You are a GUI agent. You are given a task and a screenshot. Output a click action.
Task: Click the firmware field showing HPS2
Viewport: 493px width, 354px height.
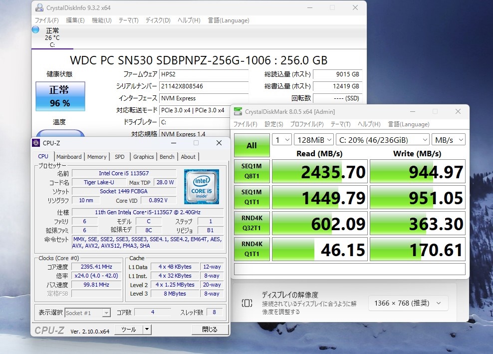click(x=204, y=74)
